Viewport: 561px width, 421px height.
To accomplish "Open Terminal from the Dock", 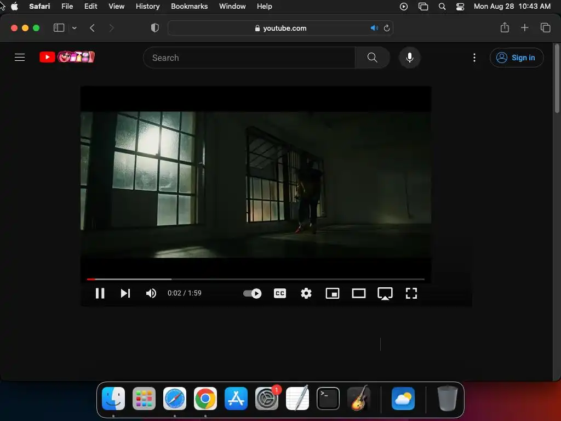I will [328, 399].
